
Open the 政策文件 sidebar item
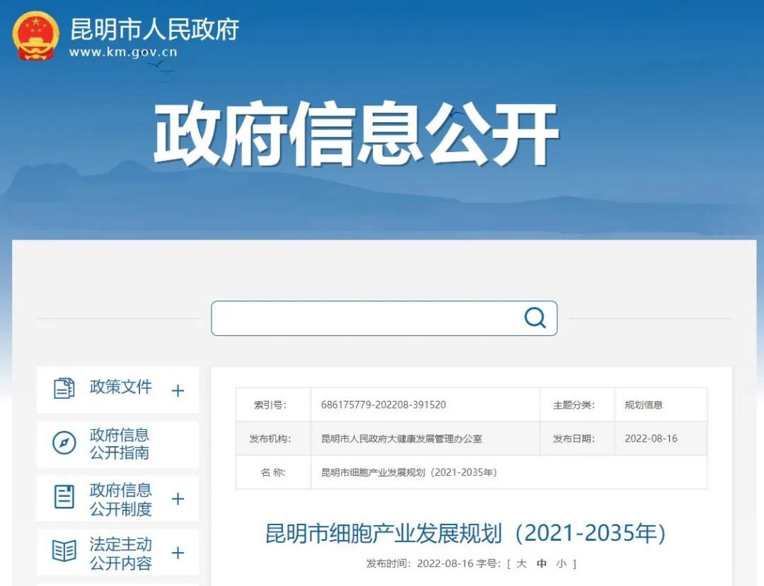pyautogui.click(x=117, y=390)
